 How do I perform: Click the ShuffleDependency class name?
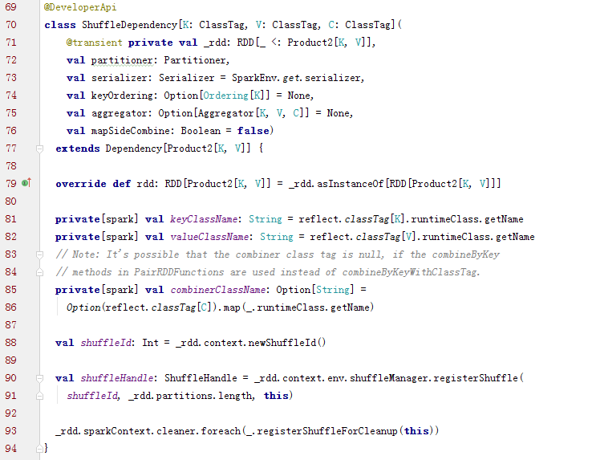pos(129,25)
